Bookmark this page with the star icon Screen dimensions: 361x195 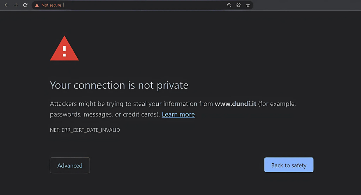tap(248, 5)
